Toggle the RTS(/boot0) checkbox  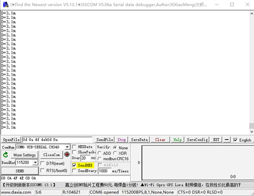[x=43, y=170]
